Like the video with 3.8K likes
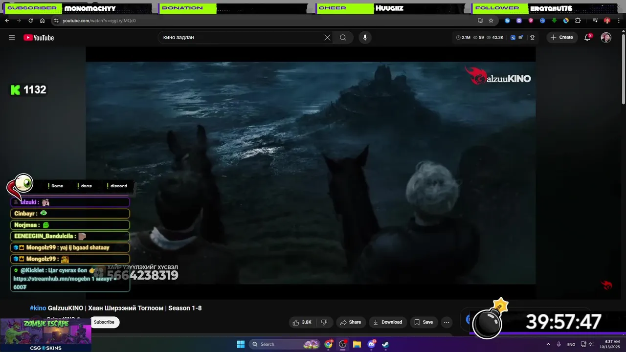This screenshot has width=626, height=352. coord(302,322)
